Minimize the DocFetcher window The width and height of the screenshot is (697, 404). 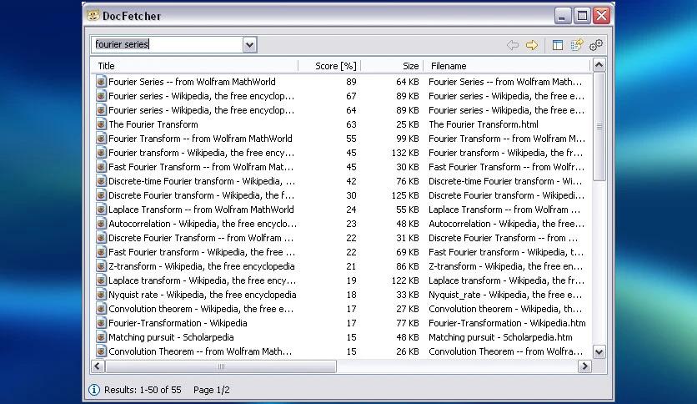(x=563, y=16)
